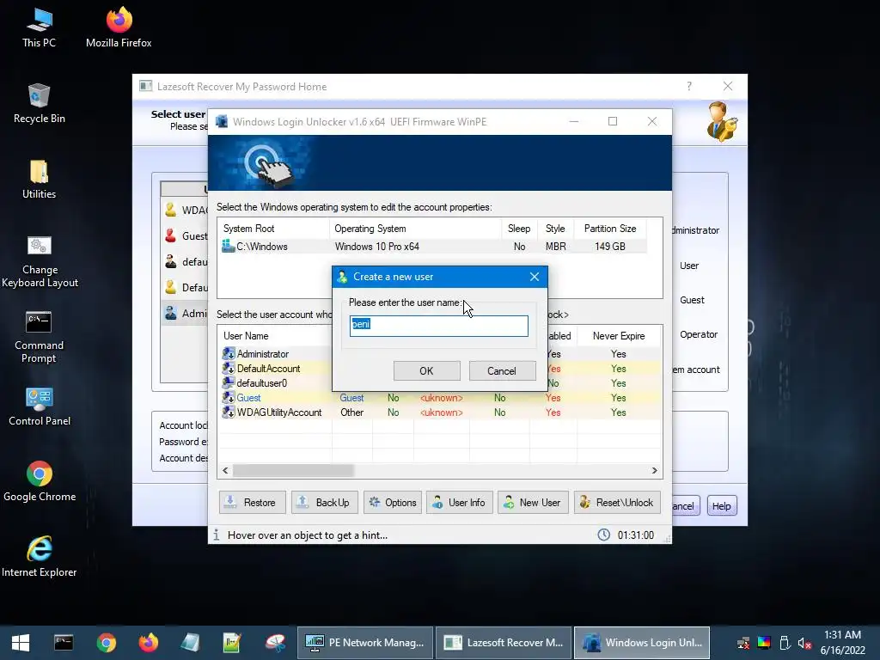Maximize the Windows Login Unlocker window

point(613,122)
